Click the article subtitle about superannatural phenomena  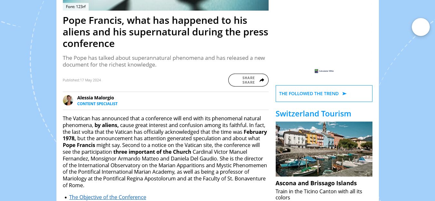[x=164, y=61]
